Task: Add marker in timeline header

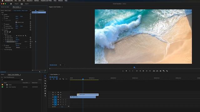Action: click(60, 79)
